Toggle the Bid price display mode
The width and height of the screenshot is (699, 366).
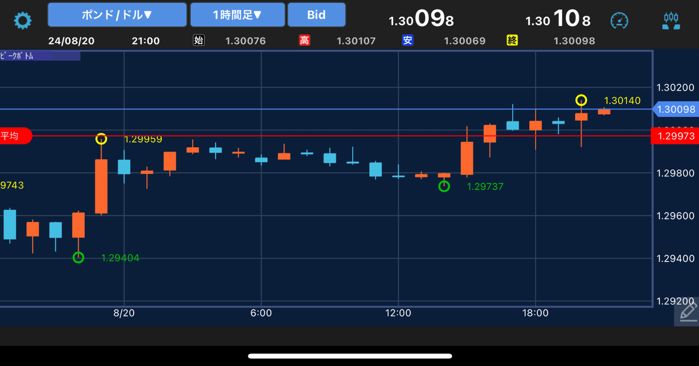pyautogui.click(x=317, y=14)
